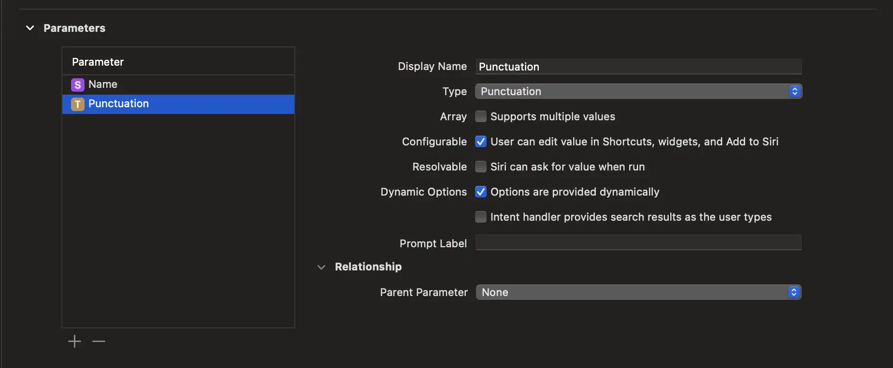This screenshot has height=368, width=893.
Task: Click the Dynamic Options label
Action: (424, 192)
